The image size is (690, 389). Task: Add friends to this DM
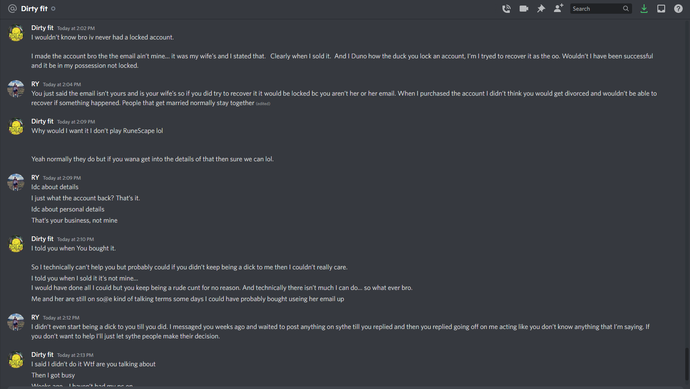[558, 9]
